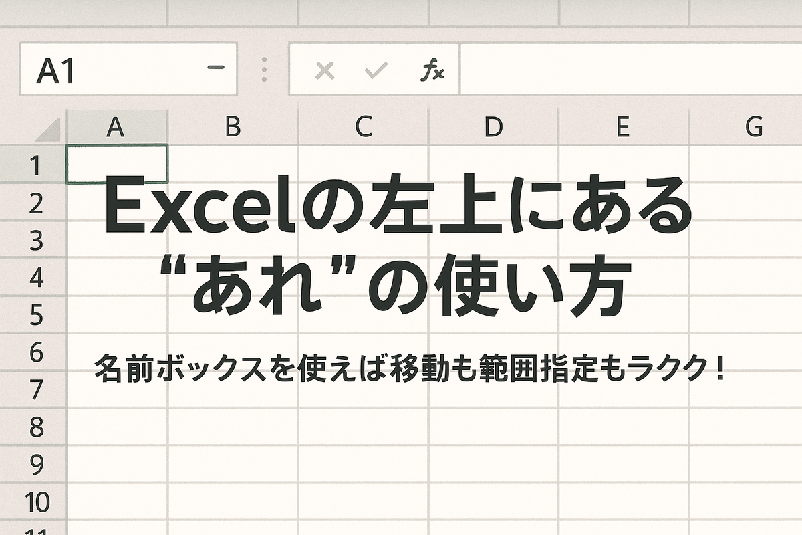Click the select all corner triangle
The image size is (802, 535).
point(48,128)
